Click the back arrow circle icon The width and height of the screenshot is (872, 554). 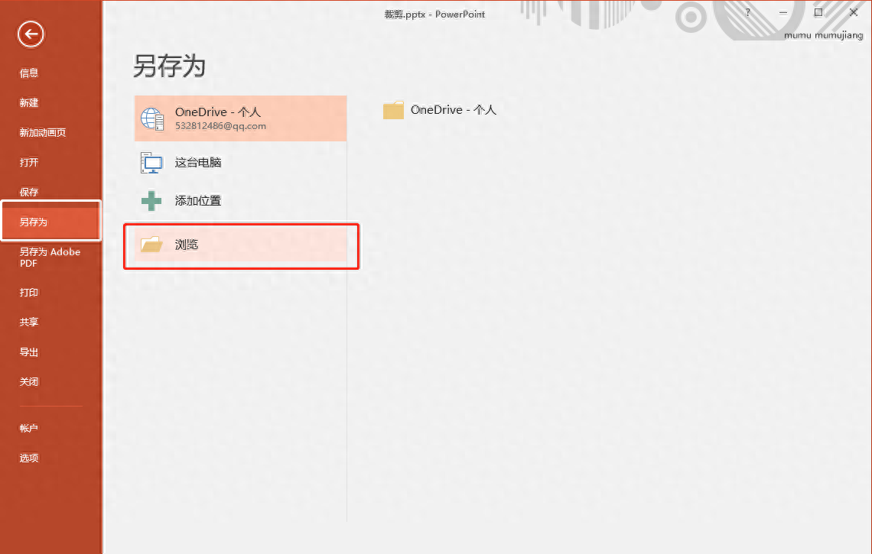click(x=31, y=34)
